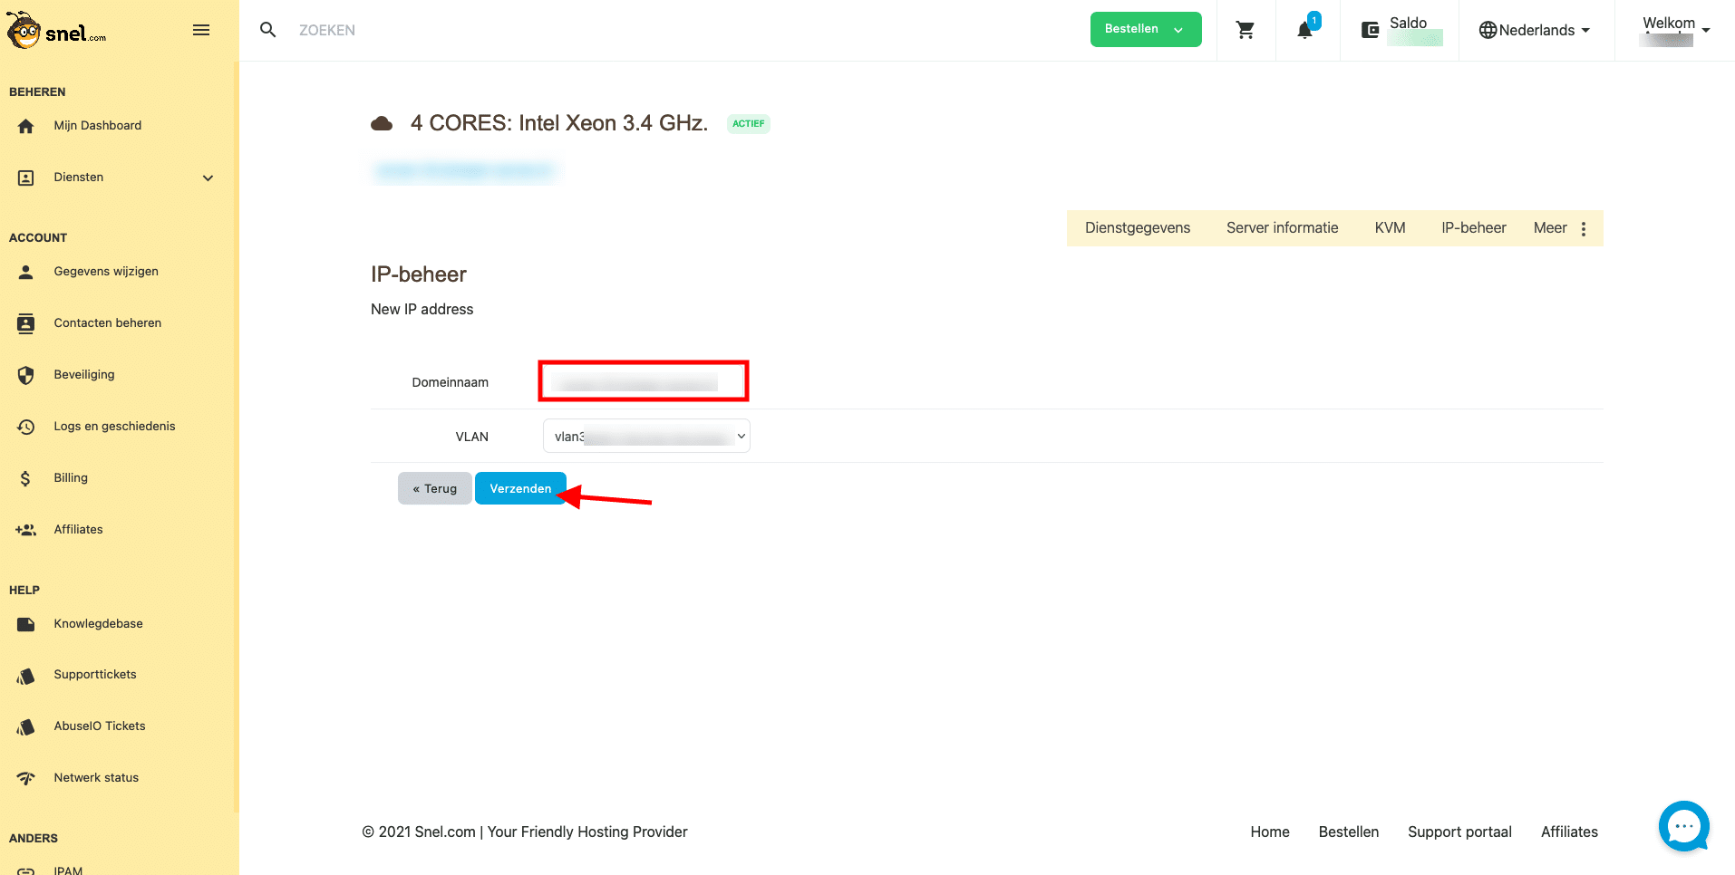
Task: Switch to Server informatie tab
Action: click(1282, 228)
